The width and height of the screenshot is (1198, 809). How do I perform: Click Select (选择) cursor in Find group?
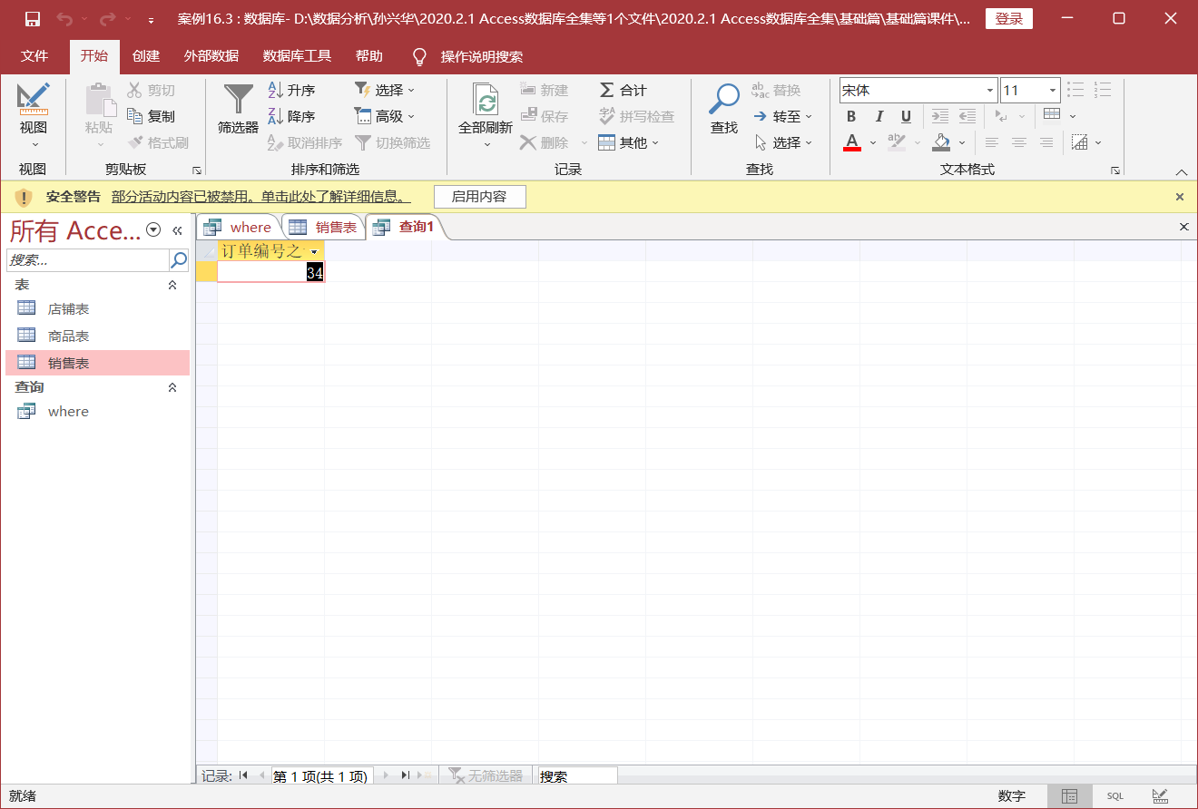[x=782, y=142]
